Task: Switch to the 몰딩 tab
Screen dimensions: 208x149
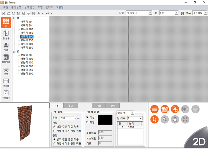Action: point(70,106)
